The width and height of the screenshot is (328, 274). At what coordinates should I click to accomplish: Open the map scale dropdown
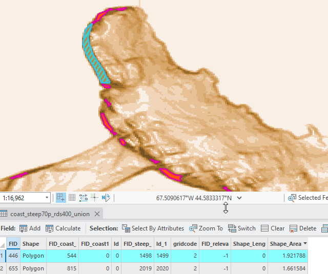[47, 198]
